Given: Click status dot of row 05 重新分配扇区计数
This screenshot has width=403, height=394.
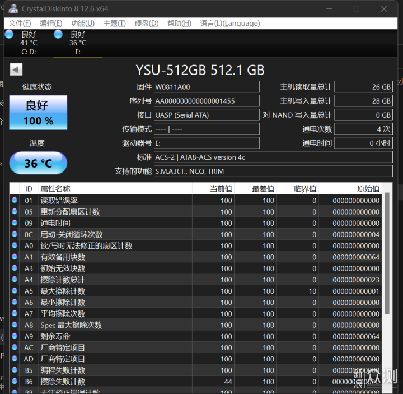Looking at the screenshot, I should [15, 211].
